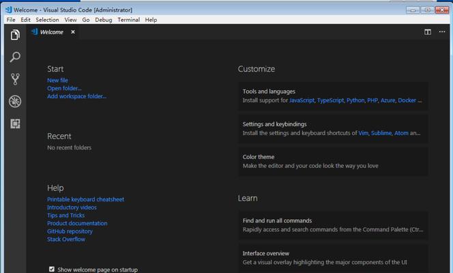
Task: Uncheck Show welcome page on startup
Action: click(52, 269)
